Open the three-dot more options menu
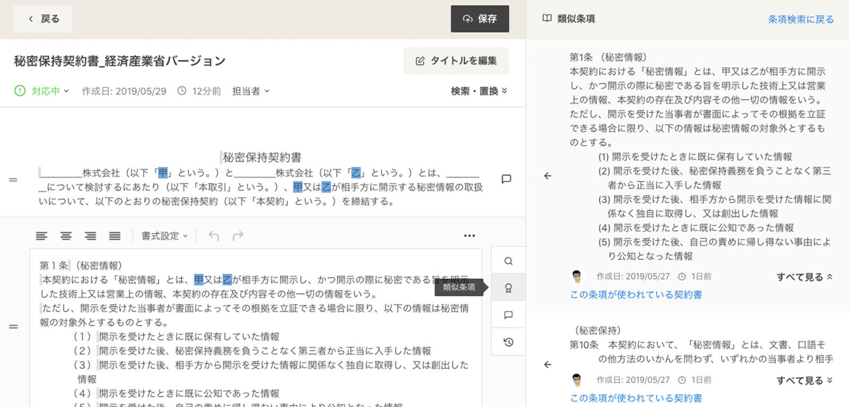This screenshot has height=407, width=849. 470,236
